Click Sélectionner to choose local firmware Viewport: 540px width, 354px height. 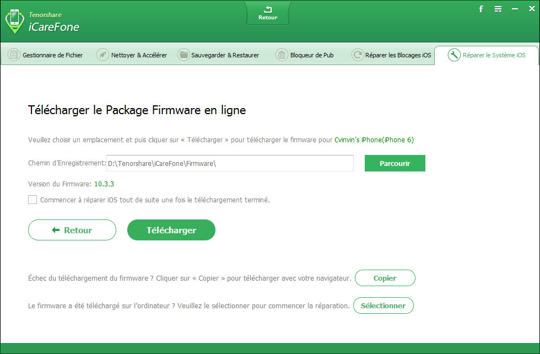pos(384,305)
